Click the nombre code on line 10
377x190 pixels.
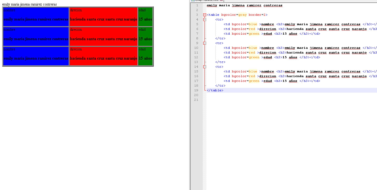point(268,48)
